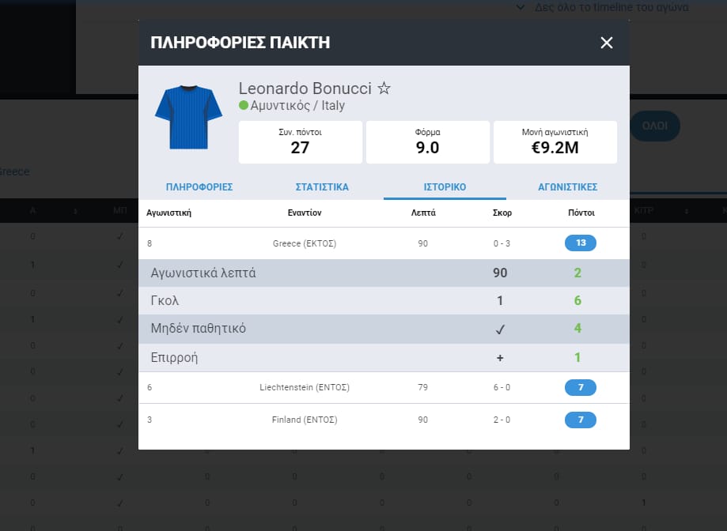Click the Φόρμα 9.0 card
This screenshot has height=531, width=727.
pos(427,142)
